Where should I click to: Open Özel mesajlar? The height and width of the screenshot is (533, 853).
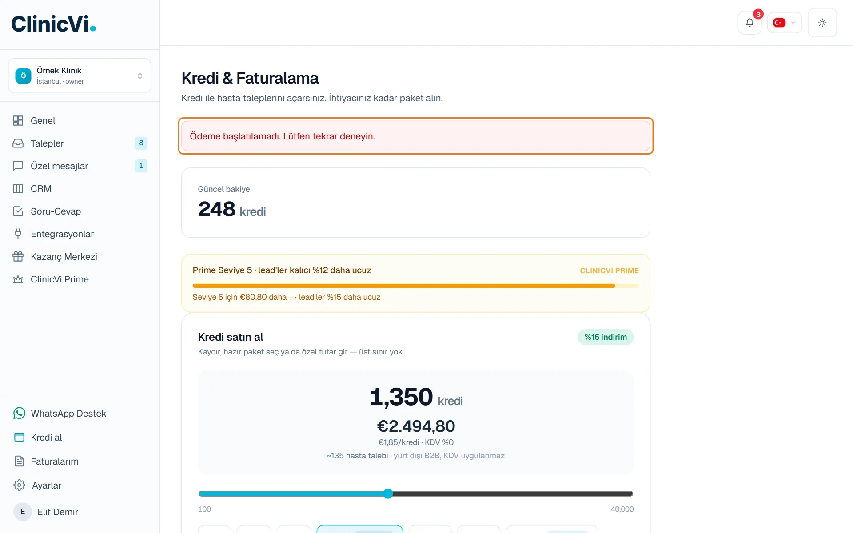tap(80, 166)
